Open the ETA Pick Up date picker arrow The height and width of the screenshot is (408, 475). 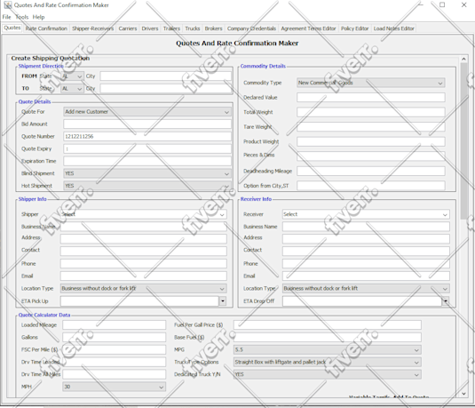click(223, 301)
